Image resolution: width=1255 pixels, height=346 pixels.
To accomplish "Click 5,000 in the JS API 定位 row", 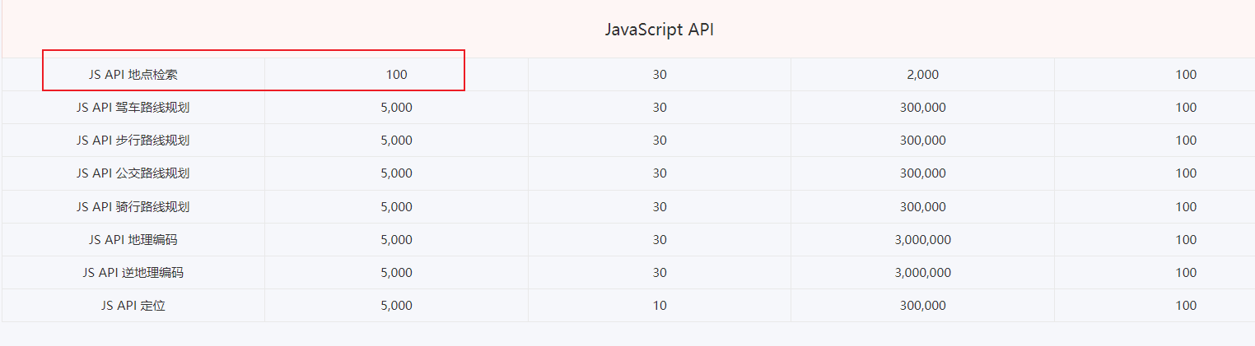I will (397, 305).
